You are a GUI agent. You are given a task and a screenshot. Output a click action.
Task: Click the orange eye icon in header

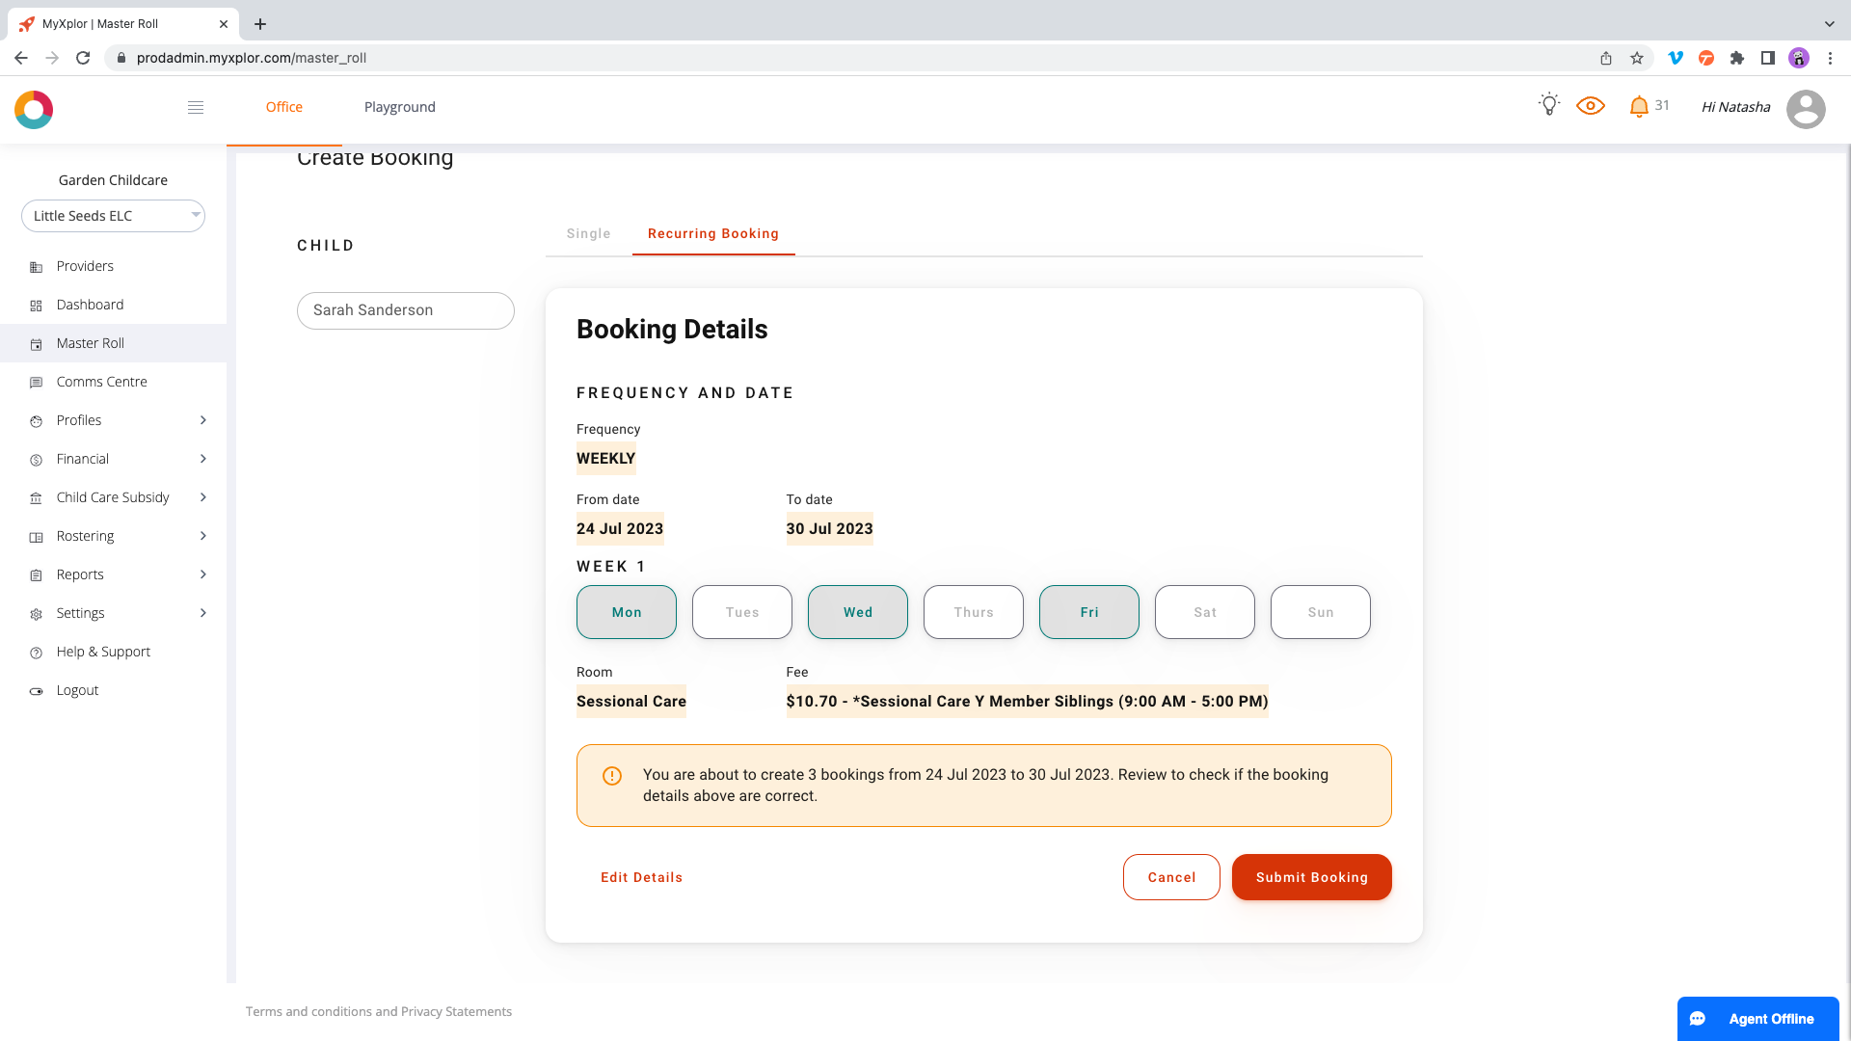pos(1591,106)
